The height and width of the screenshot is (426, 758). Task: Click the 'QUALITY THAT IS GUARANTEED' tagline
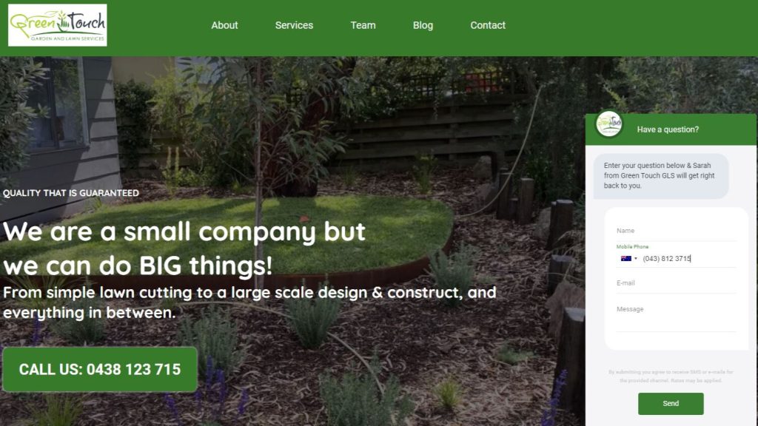click(71, 193)
